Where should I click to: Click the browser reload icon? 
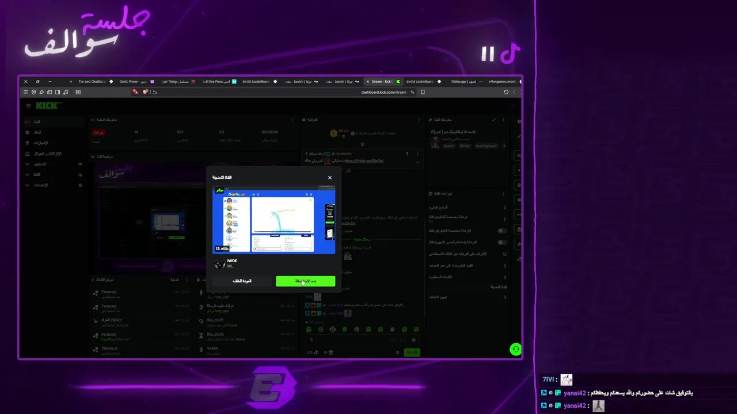pos(506,92)
